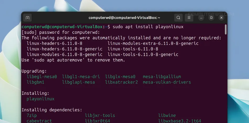Screen dimensions: 249x123
Task: Open terminal search
Action: coord(178,17)
